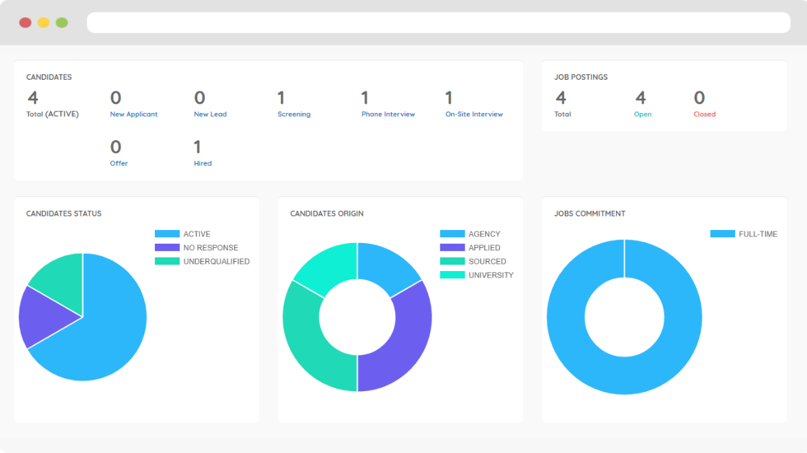The image size is (807, 453).
Task: Click the New Applicant link
Action: [133, 114]
